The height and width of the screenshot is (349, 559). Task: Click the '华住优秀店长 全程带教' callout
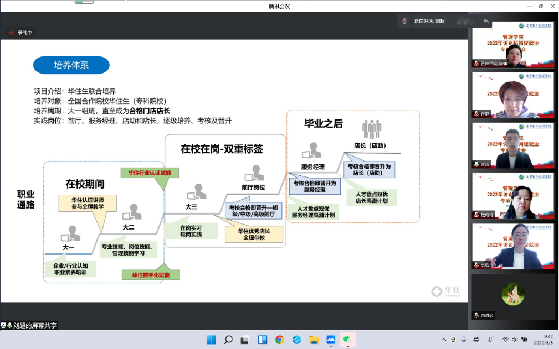(x=254, y=234)
